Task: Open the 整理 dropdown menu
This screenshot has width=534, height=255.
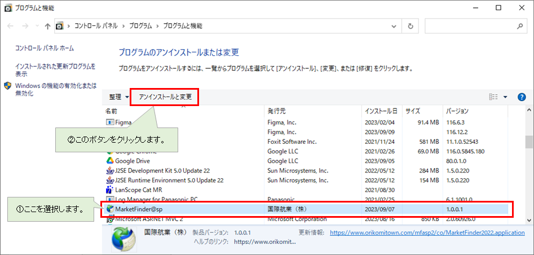Action: point(119,97)
